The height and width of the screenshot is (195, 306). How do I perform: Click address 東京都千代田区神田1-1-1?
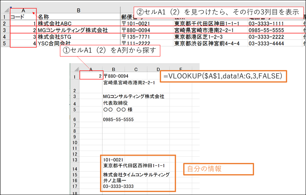(211, 24)
